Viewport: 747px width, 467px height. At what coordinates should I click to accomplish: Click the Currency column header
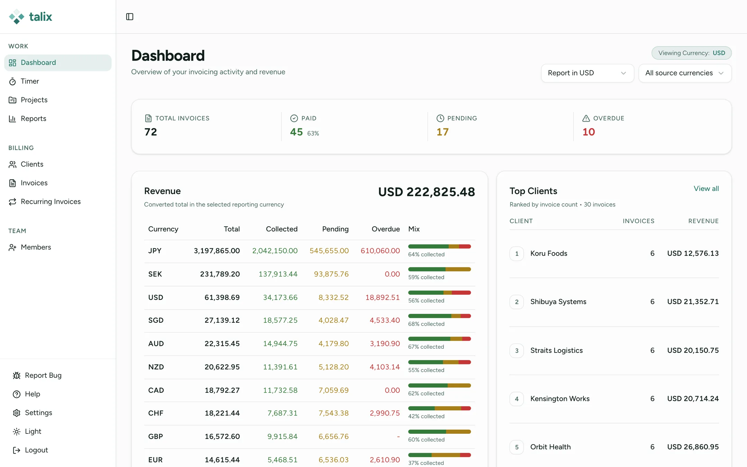[163, 229]
